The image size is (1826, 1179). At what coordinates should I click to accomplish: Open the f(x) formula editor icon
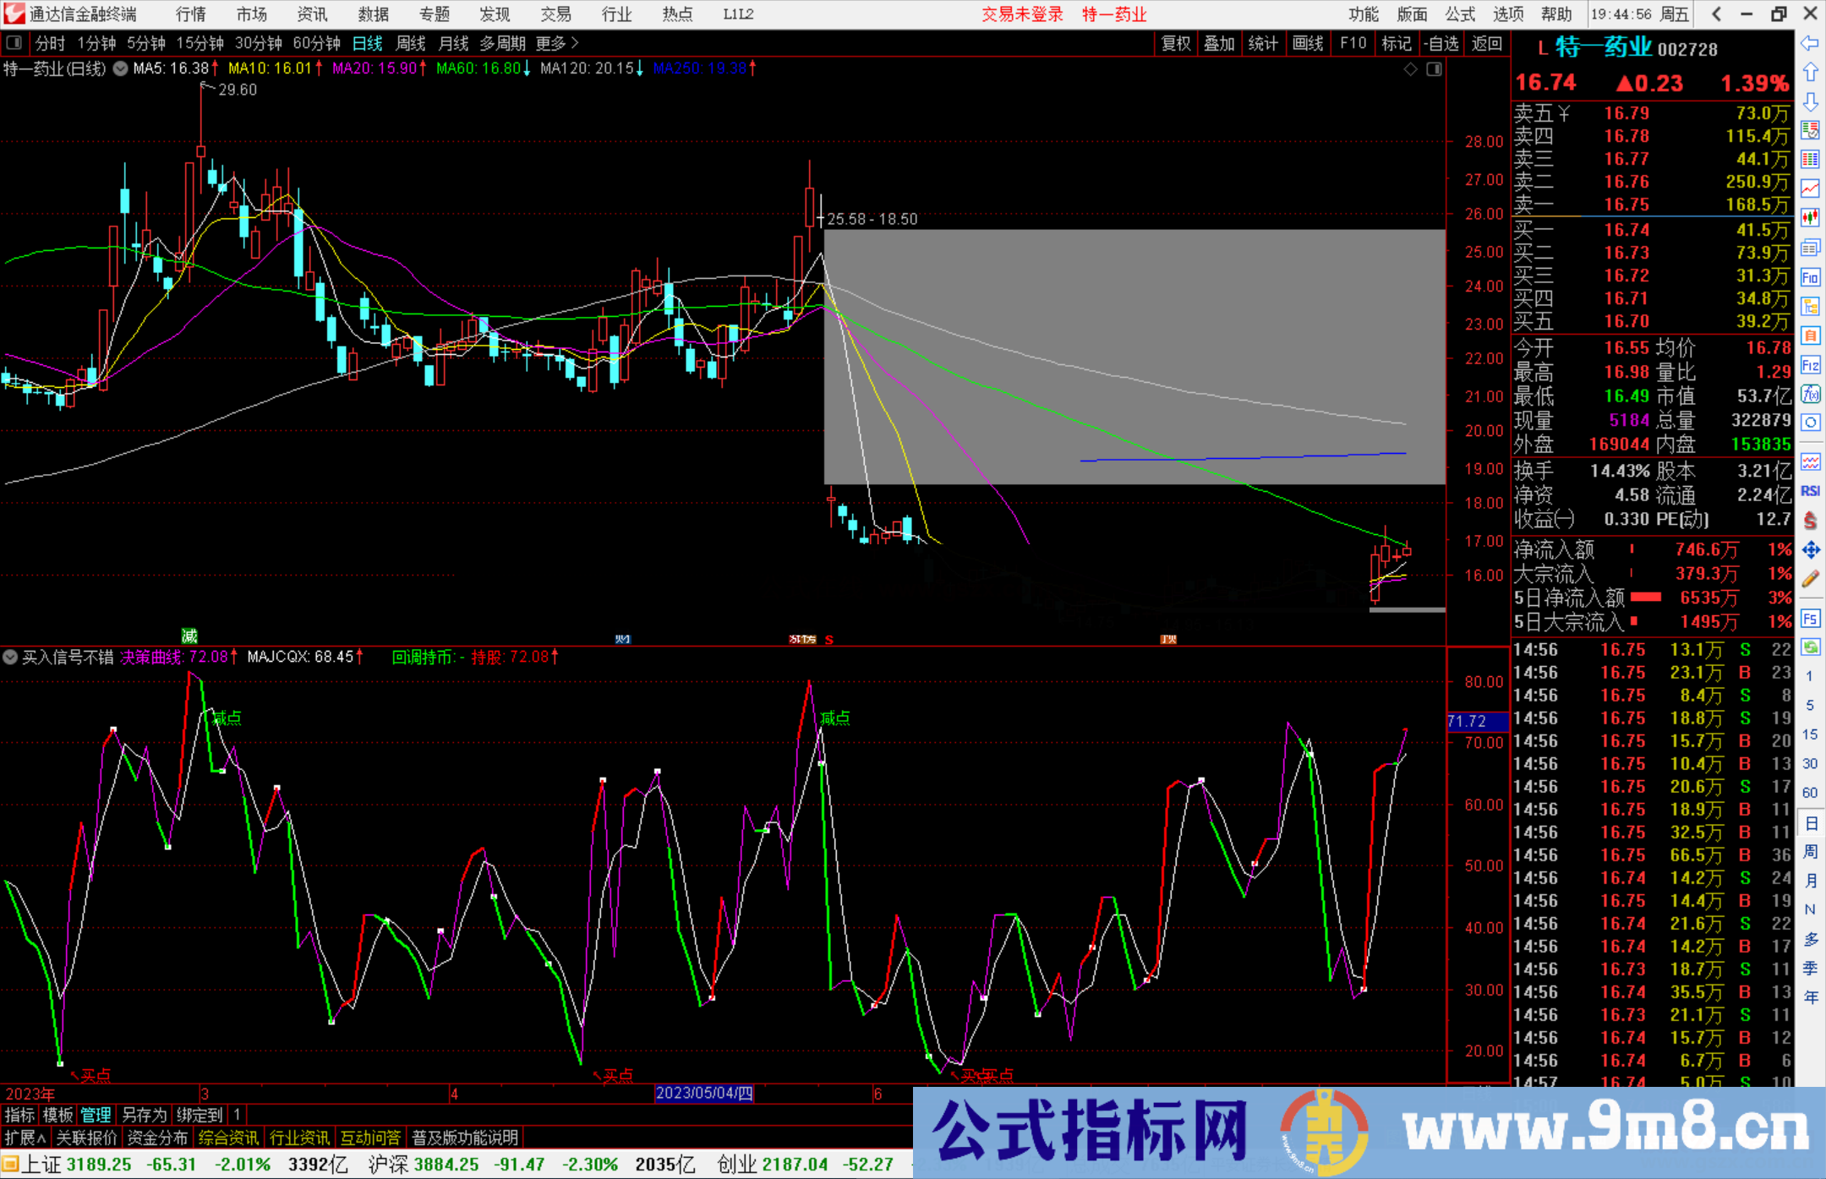click(x=1811, y=391)
